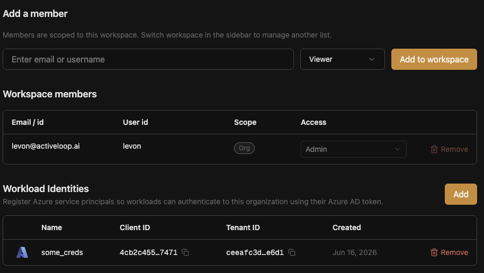Click the Name column header
The width and height of the screenshot is (484, 273).
pyautogui.click(x=52, y=228)
